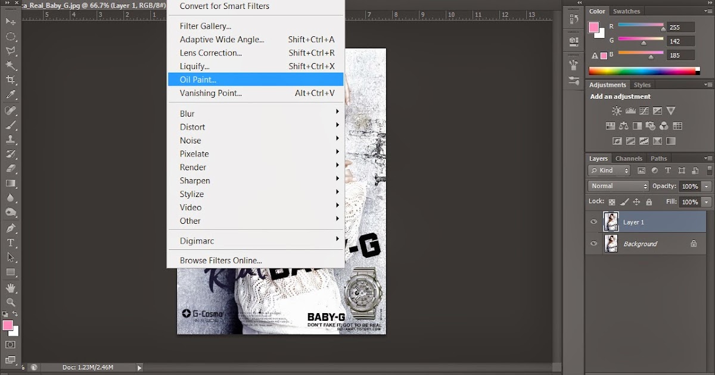Click Browse Filters Online
Screen dimensions: 715x375
point(256,261)
